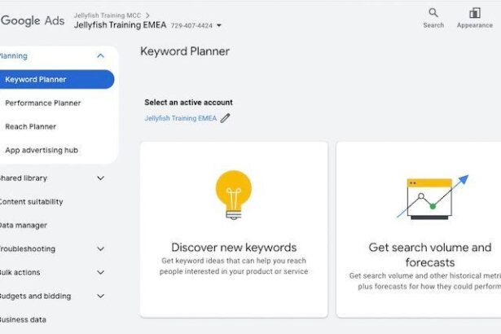Open Content suitability menu item
The height and width of the screenshot is (334, 501).
(32, 202)
